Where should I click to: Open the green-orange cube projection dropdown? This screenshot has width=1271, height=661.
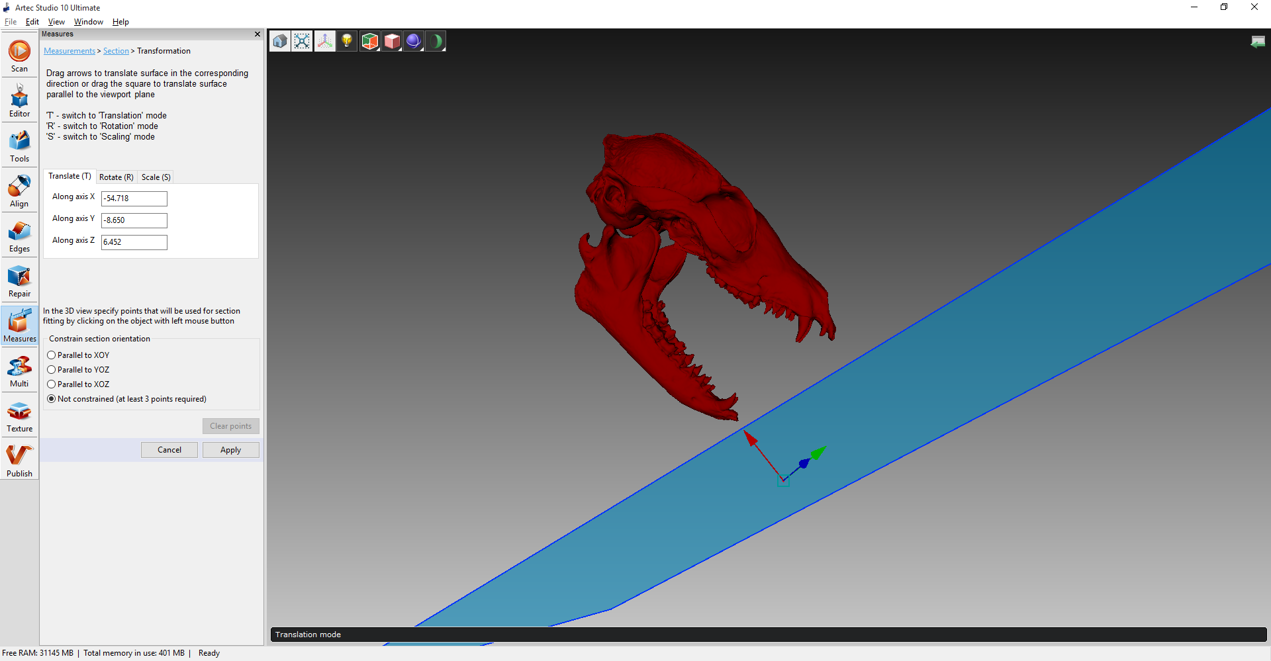(369, 41)
